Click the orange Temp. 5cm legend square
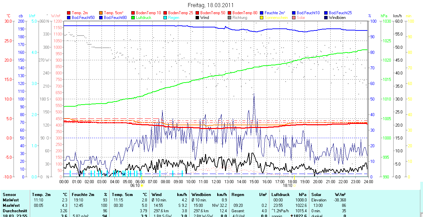This screenshot has width=423, height=217. (101, 13)
